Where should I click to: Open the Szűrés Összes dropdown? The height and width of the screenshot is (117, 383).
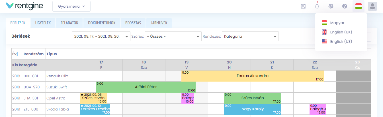coord(173,36)
